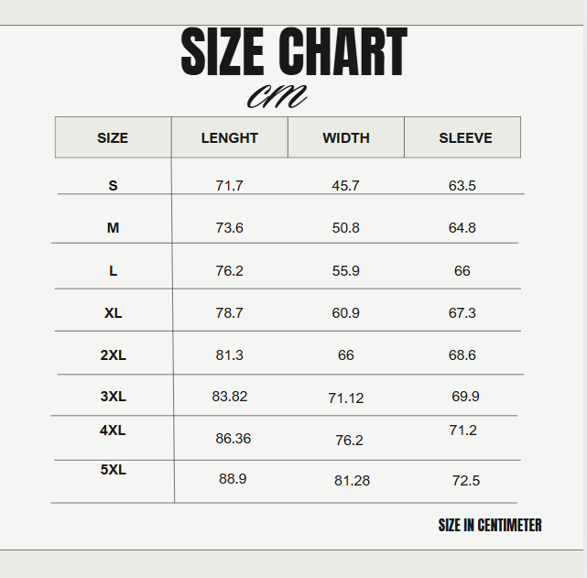
Task: Click the 50.8 width value
Action: 345,228
